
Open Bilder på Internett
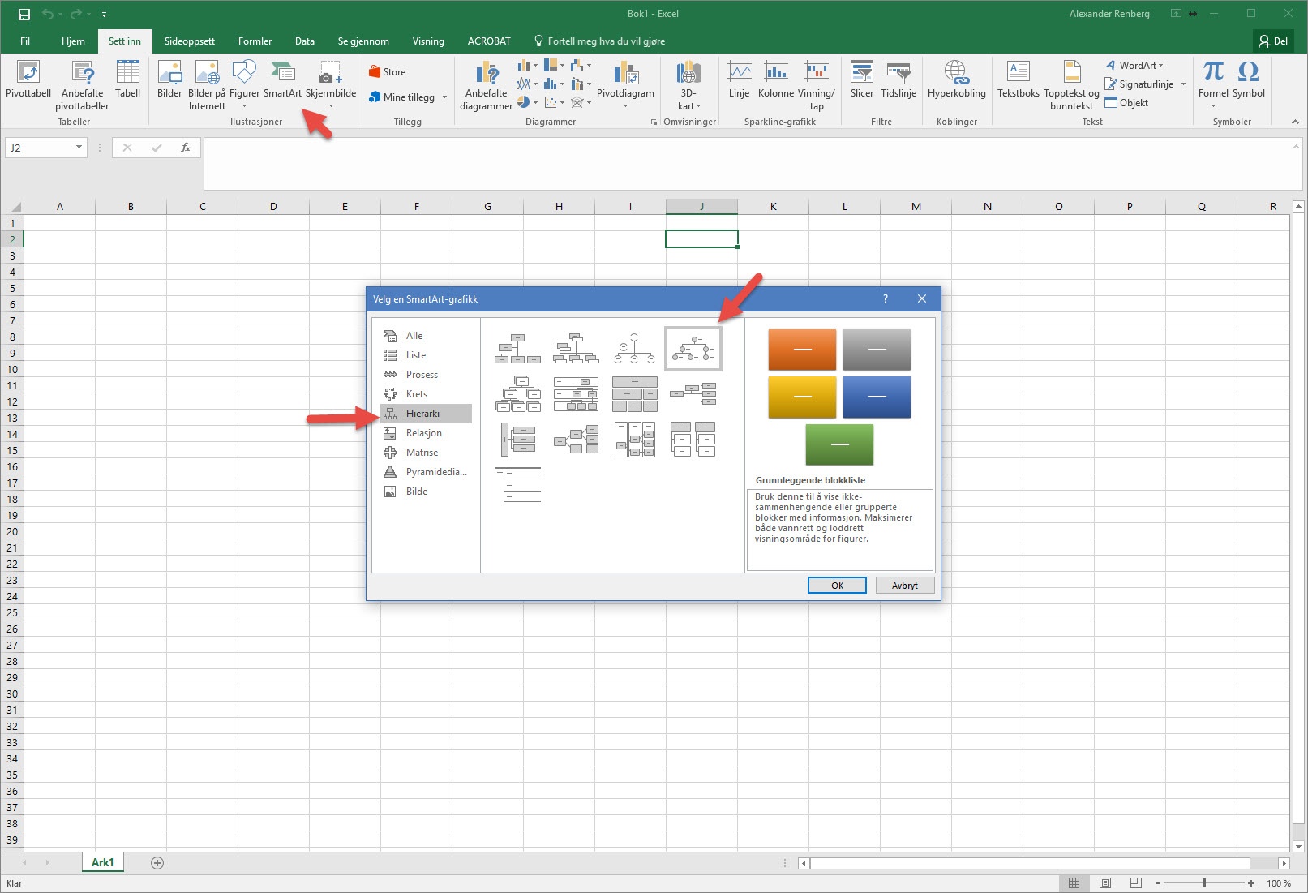tap(207, 85)
